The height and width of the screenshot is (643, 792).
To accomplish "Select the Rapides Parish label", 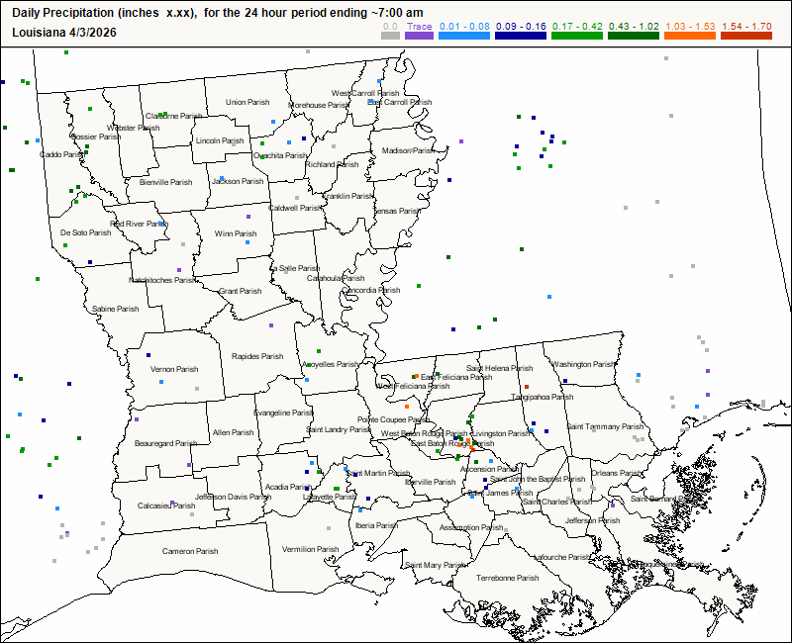I will click(257, 356).
